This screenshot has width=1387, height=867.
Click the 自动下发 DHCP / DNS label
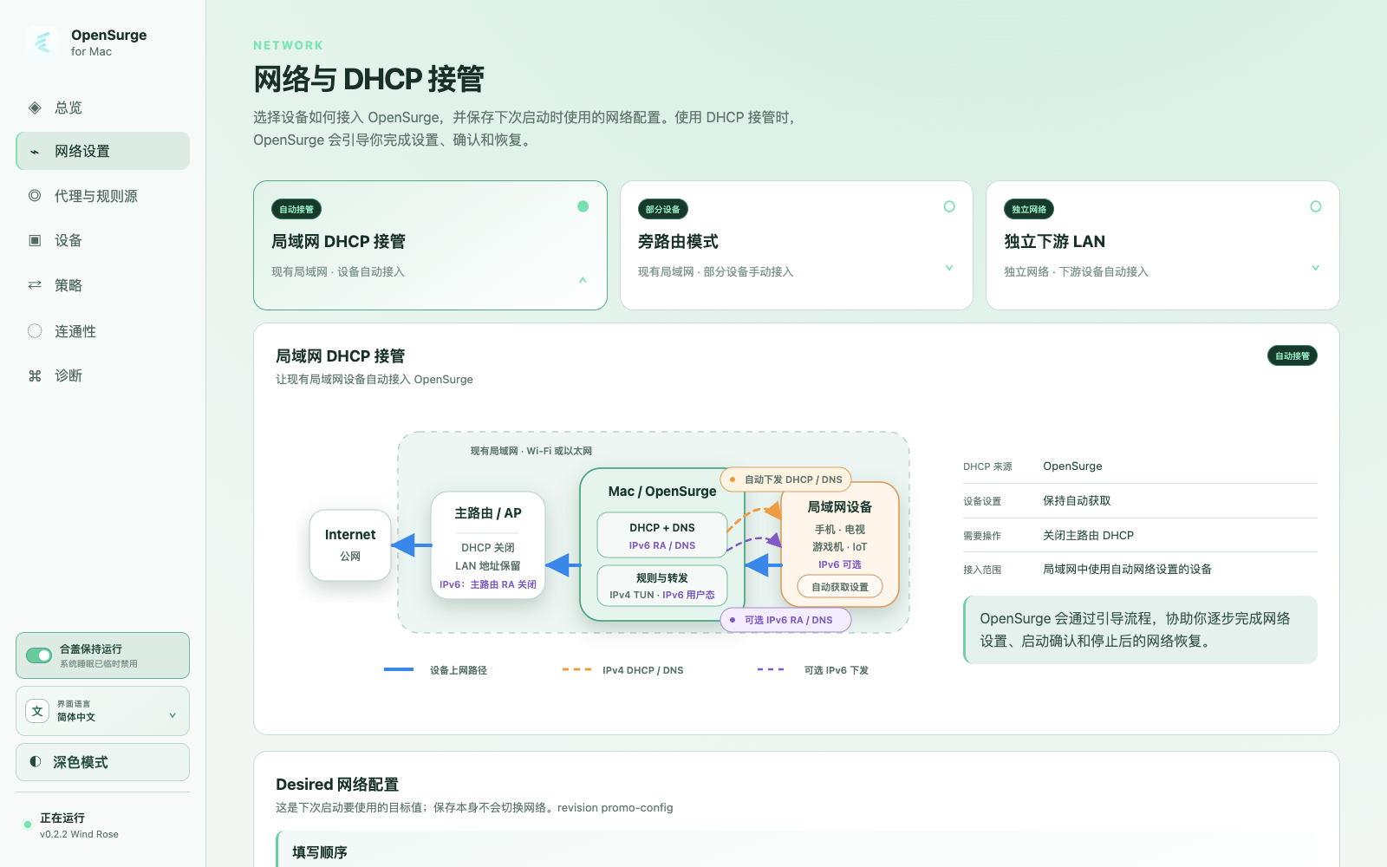(x=786, y=479)
